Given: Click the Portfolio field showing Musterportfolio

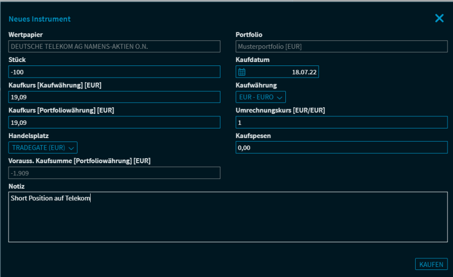Looking at the screenshot, I should (341, 46).
